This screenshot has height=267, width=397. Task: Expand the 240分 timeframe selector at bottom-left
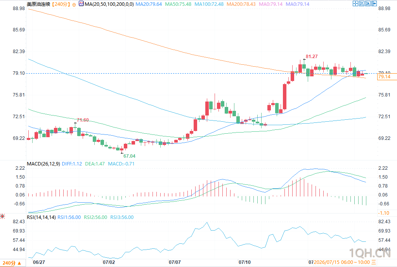pos(14,263)
